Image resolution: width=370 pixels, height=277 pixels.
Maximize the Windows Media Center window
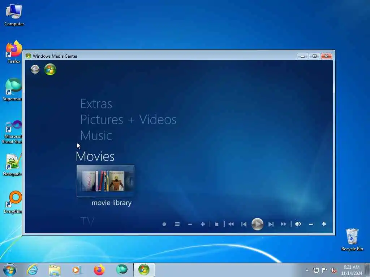(315, 56)
